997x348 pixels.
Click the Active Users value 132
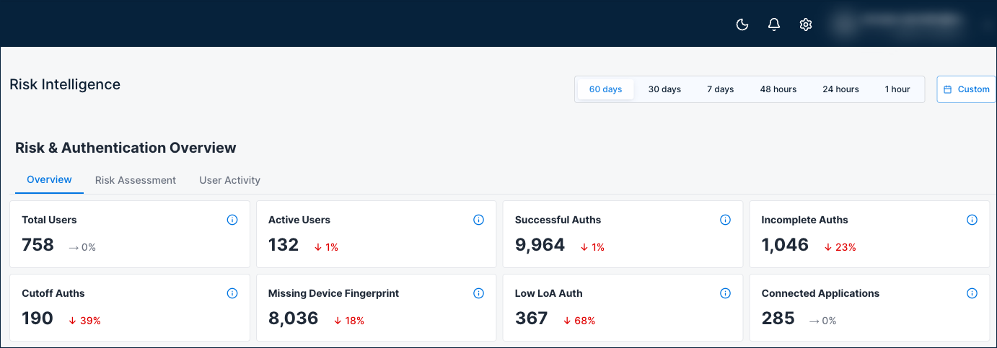(x=284, y=245)
